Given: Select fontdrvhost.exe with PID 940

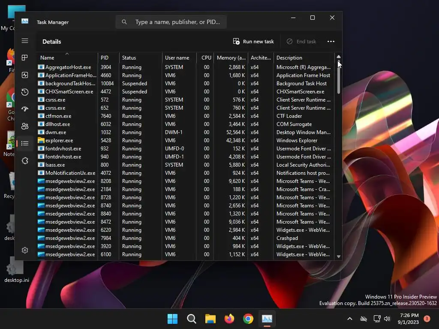Looking at the screenshot, I should click(185, 157).
